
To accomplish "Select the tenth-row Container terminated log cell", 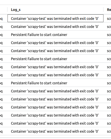I will click(55, 91).
